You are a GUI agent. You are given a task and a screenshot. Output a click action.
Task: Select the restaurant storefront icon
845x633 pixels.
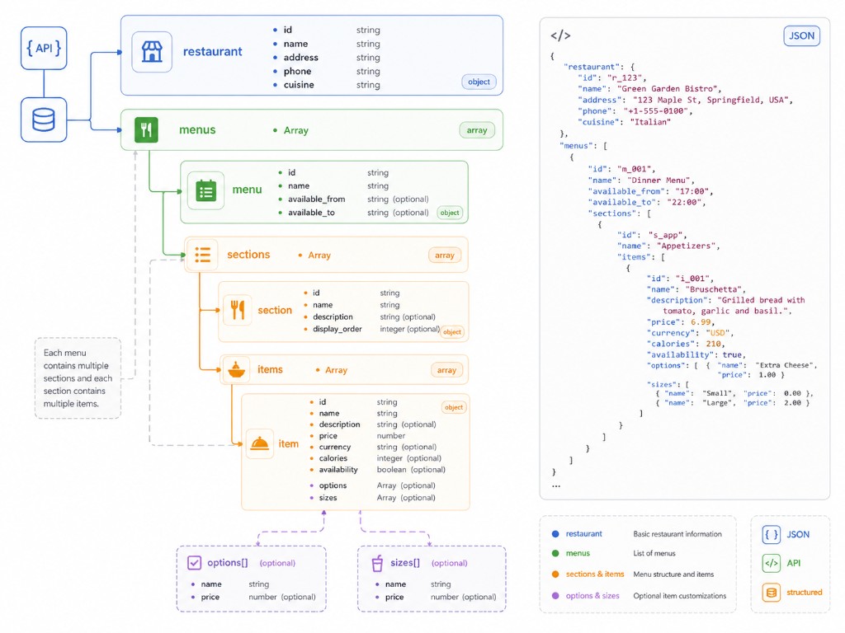152,52
